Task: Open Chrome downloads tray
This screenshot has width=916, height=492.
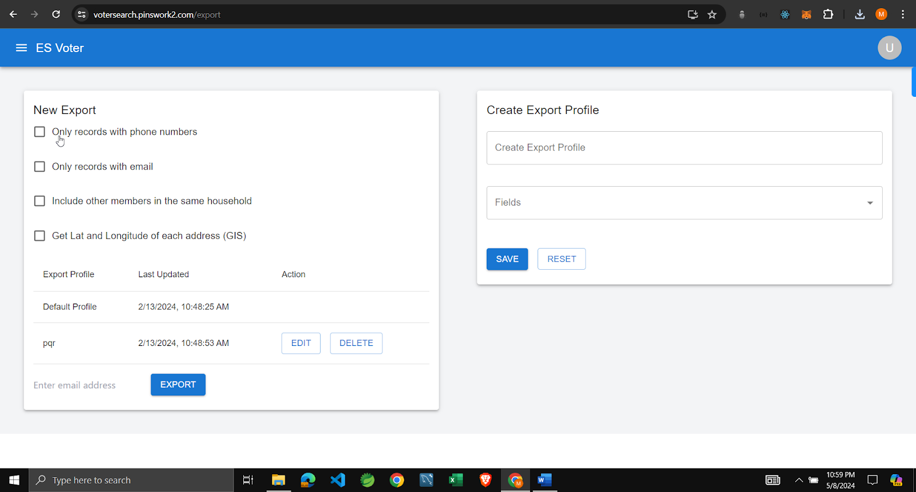Action: (x=860, y=14)
